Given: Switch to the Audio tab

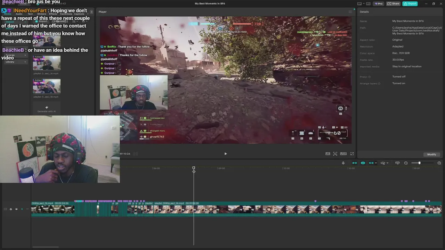Looking at the screenshot, I should (19, 14).
